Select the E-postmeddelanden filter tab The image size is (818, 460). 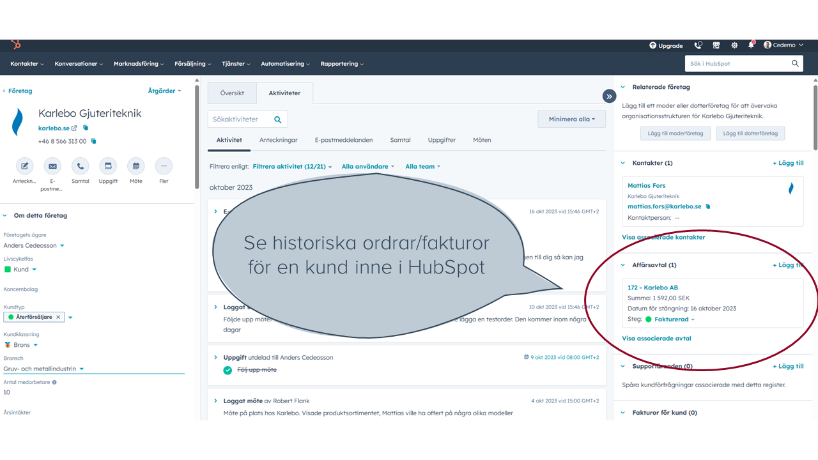click(x=344, y=140)
